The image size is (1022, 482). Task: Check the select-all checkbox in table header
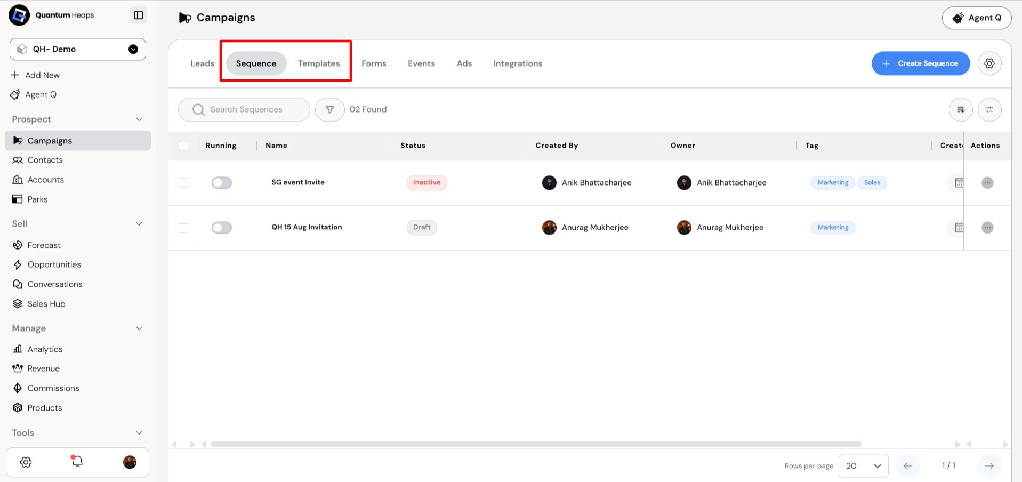pos(183,146)
